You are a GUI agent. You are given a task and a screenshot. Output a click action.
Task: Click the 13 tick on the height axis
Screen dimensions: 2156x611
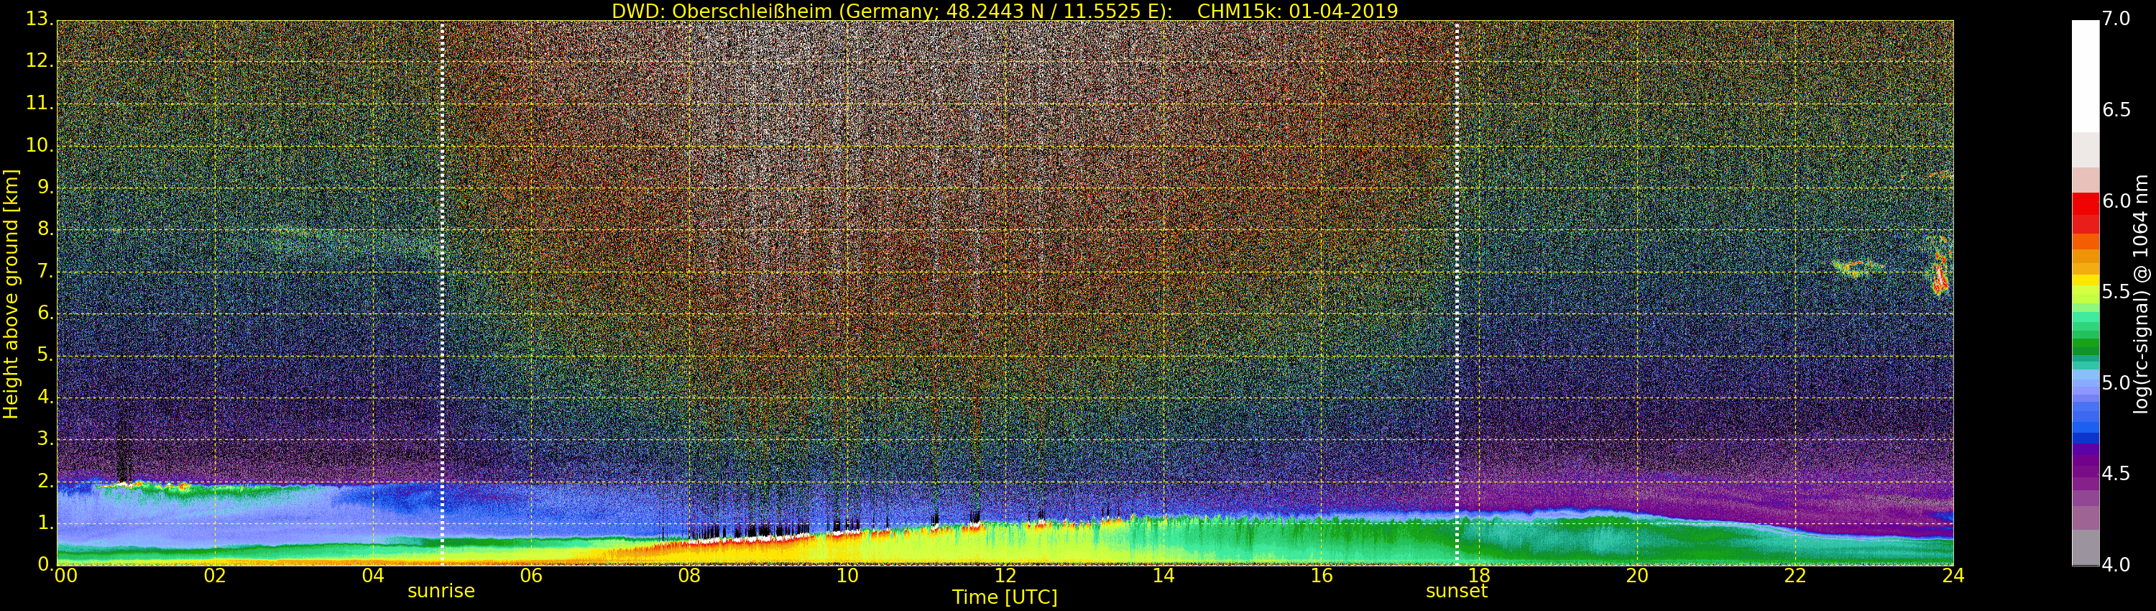pos(37,19)
